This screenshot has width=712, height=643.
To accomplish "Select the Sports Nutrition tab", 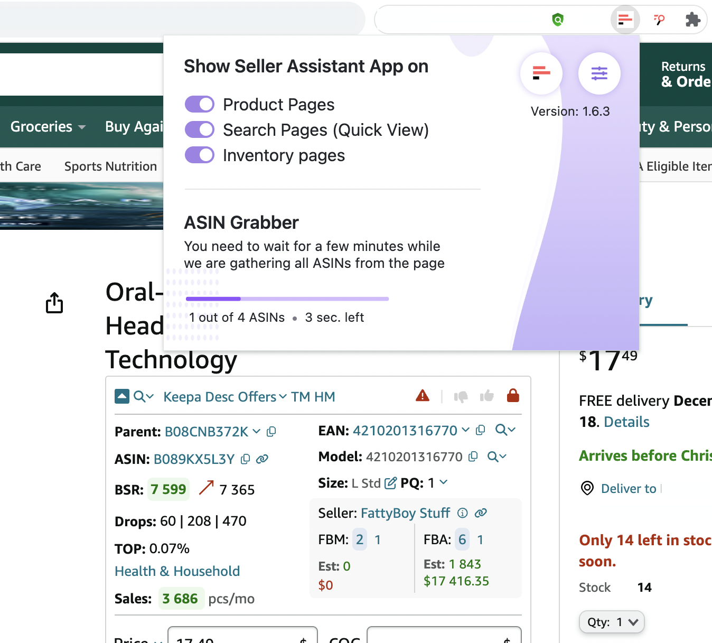I will click(x=110, y=166).
